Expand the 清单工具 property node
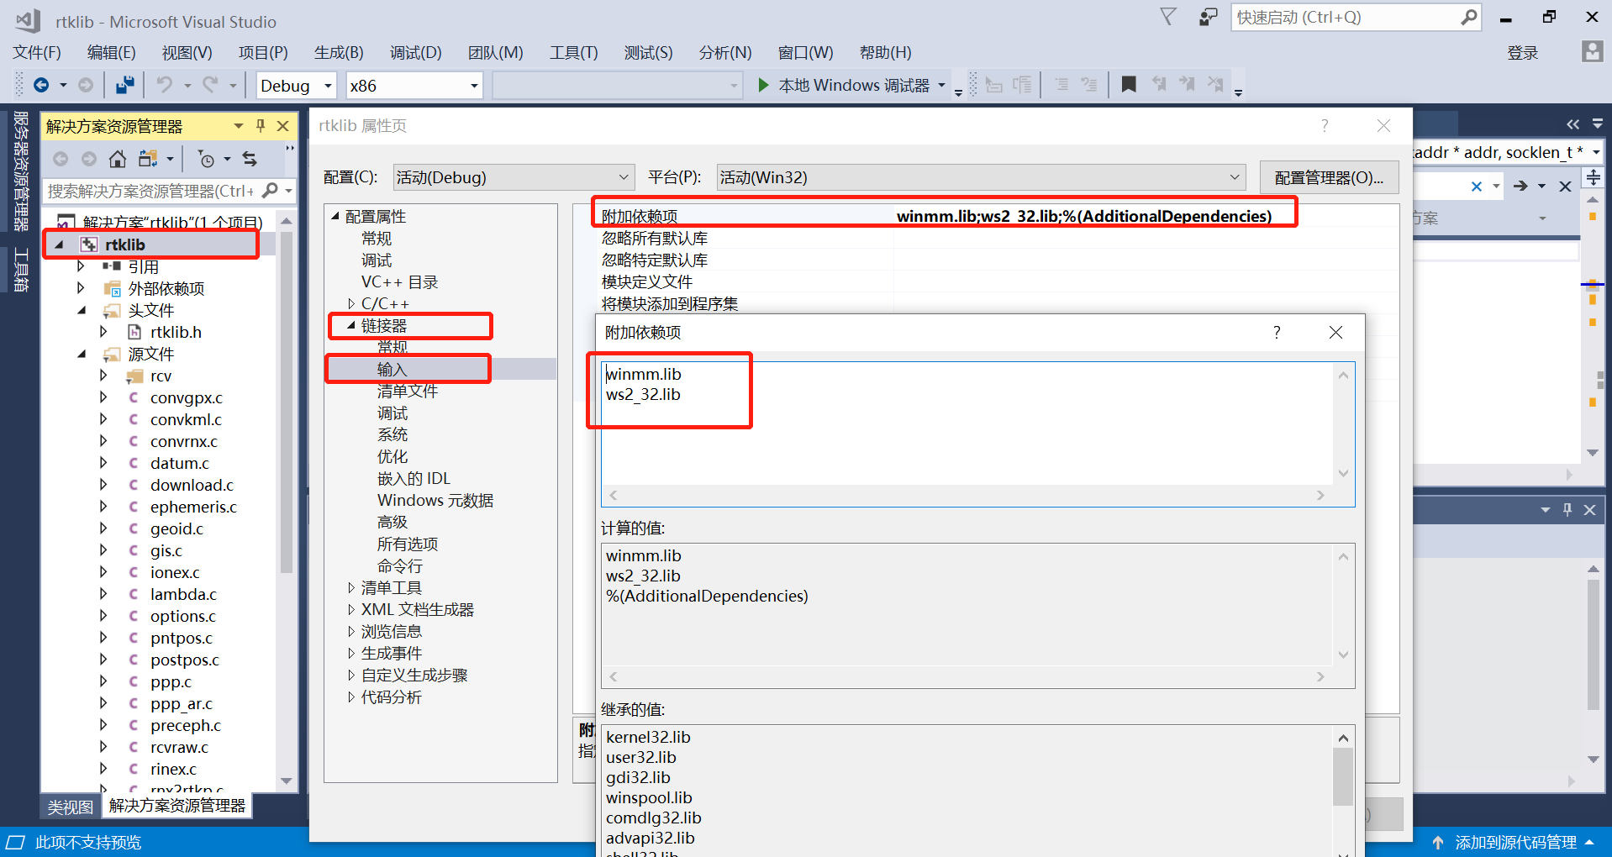Image resolution: width=1612 pixels, height=857 pixels. pos(351,587)
